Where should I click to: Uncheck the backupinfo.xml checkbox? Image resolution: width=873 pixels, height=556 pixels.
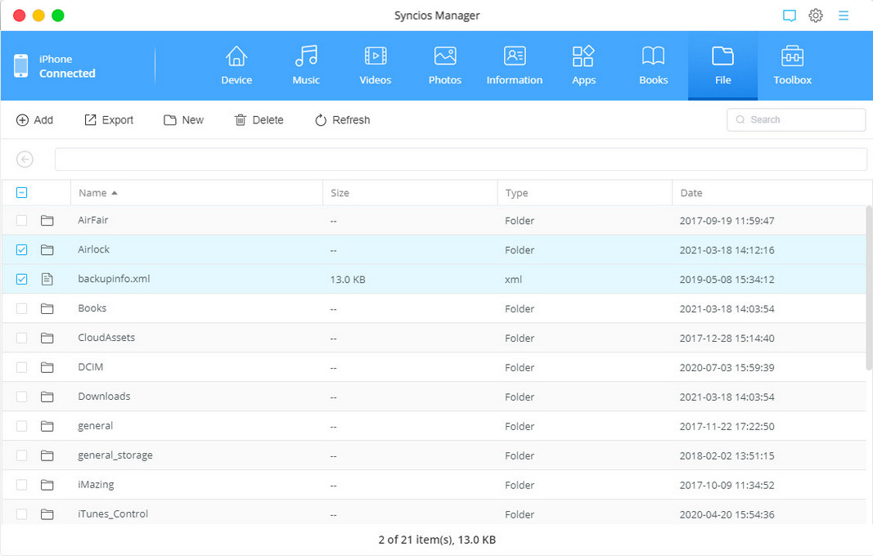[22, 279]
